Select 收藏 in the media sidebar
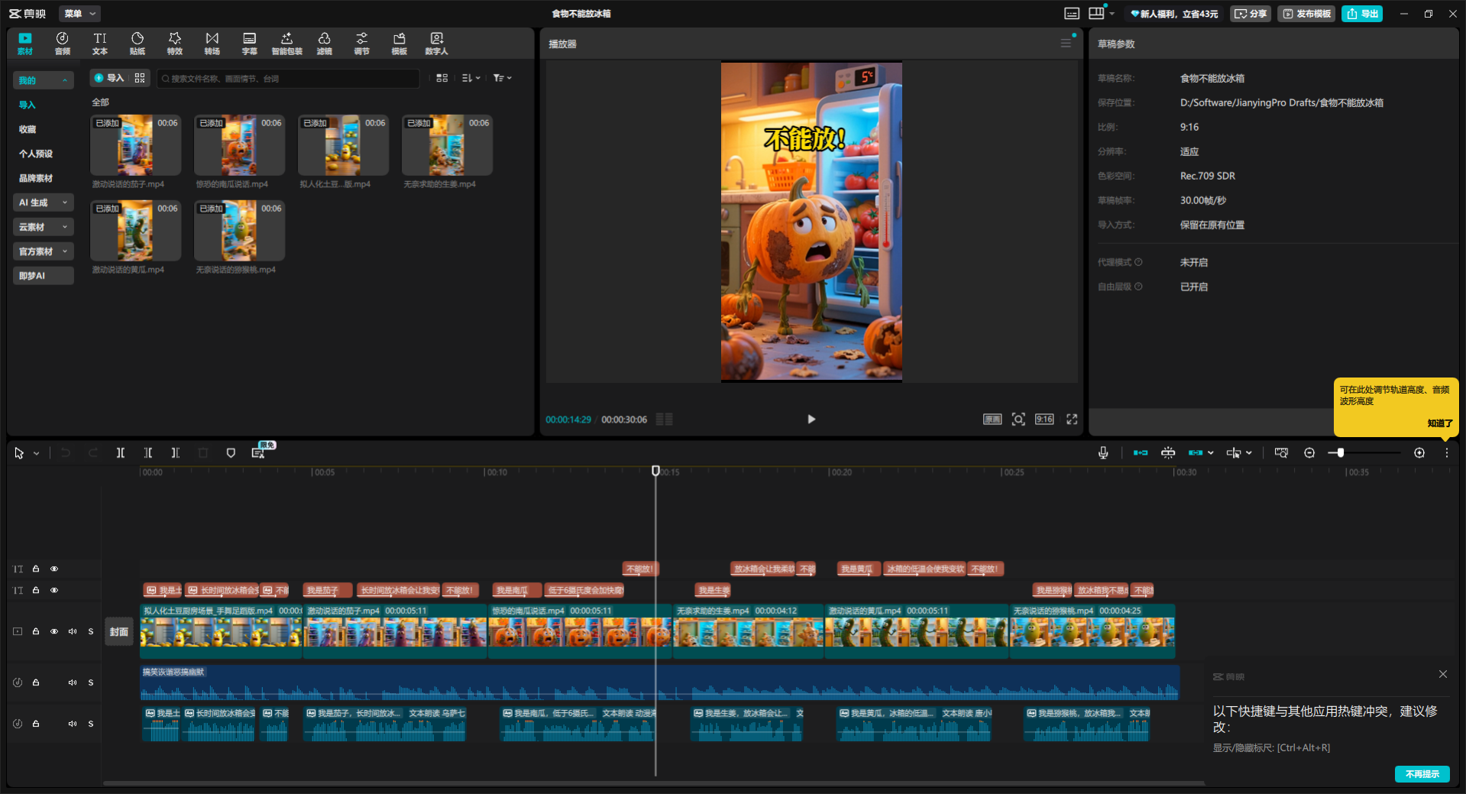Image resolution: width=1466 pixels, height=794 pixels. (x=28, y=129)
